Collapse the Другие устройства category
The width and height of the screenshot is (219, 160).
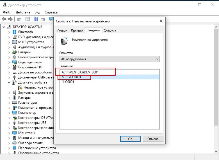point(9,82)
